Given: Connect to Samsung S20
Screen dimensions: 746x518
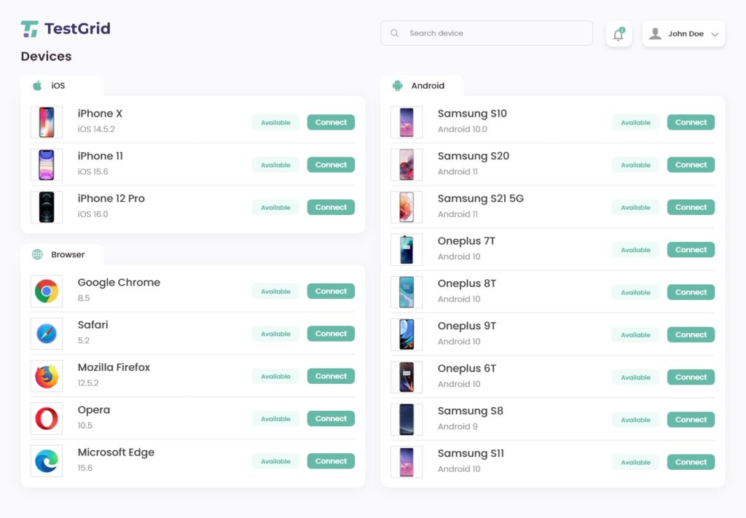Looking at the screenshot, I should point(691,165).
